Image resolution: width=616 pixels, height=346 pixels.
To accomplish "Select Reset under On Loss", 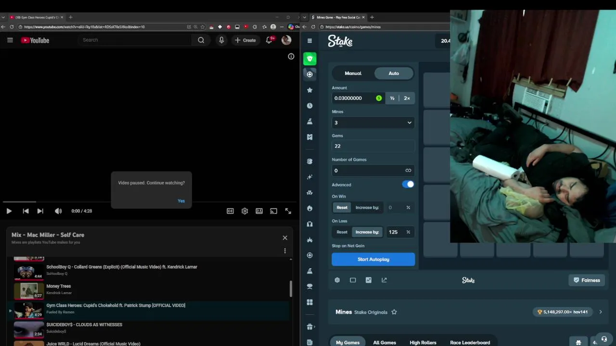I will 342,232.
